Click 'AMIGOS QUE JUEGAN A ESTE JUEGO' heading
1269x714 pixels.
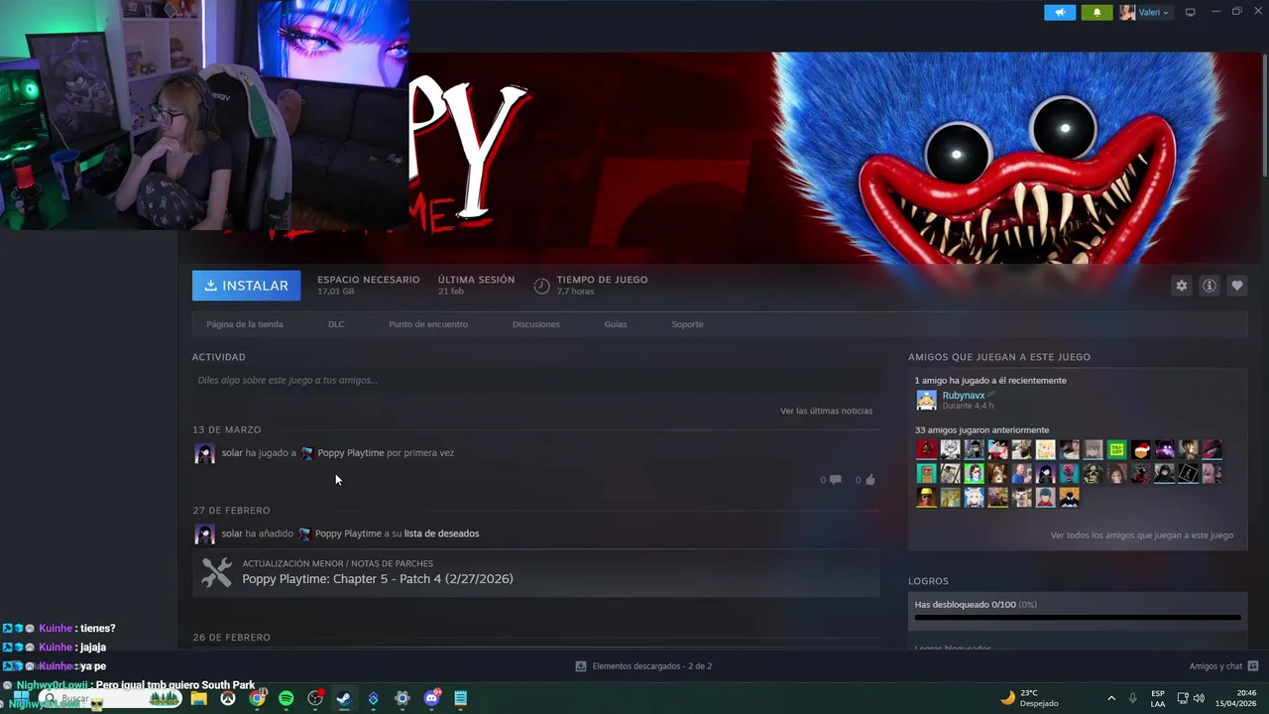click(999, 357)
